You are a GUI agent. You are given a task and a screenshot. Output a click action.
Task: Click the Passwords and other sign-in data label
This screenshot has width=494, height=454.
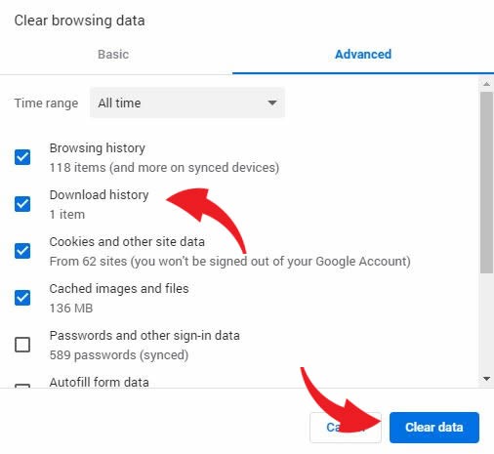pyautogui.click(x=144, y=336)
